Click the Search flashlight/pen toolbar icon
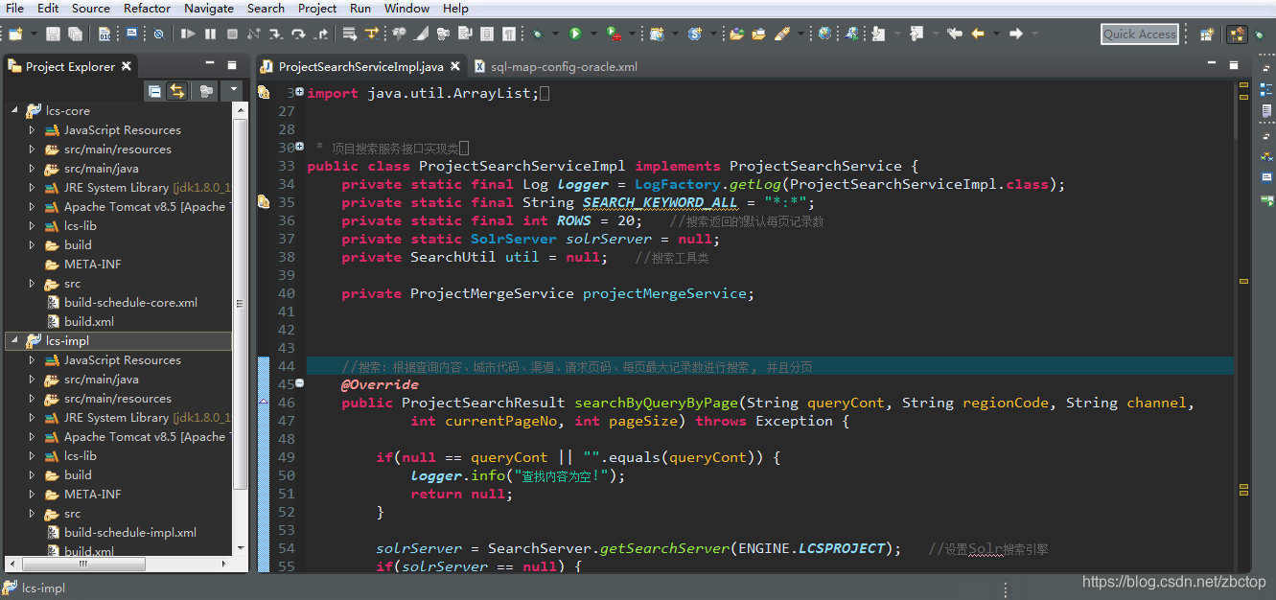This screenshot has width=1276, height=600. pos(782,34)
